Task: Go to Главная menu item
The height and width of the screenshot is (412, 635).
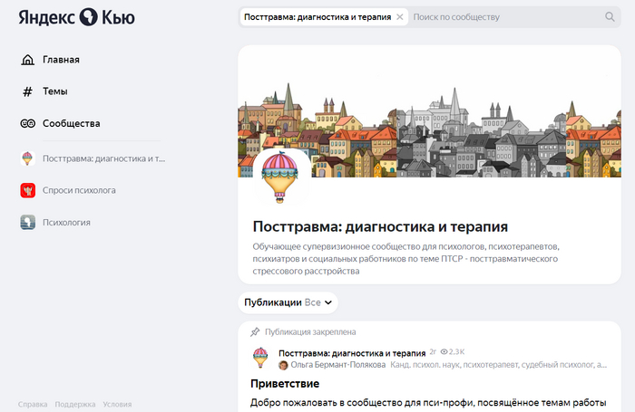Action: click(x=61, y=60)
